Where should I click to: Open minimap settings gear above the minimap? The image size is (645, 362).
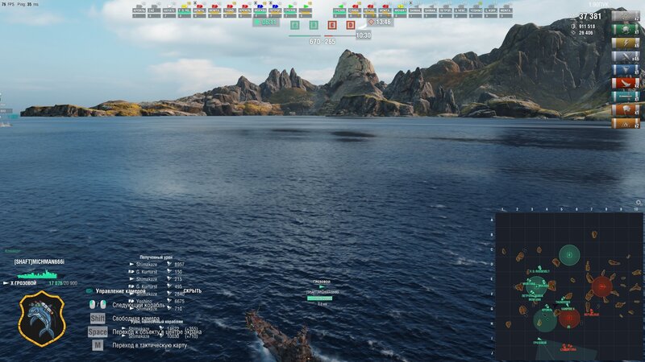[x=639, y=203]
